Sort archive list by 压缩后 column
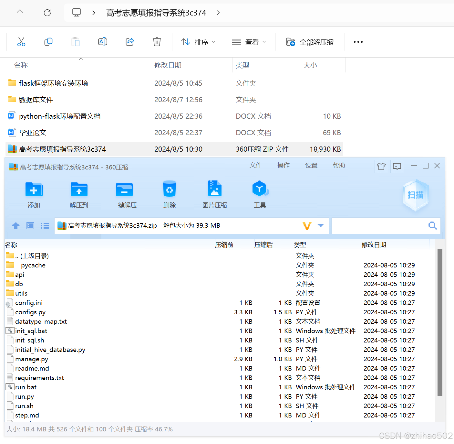The height and width of the screenshot is (444, 454). pyautogui.click(x=263, y=245)
